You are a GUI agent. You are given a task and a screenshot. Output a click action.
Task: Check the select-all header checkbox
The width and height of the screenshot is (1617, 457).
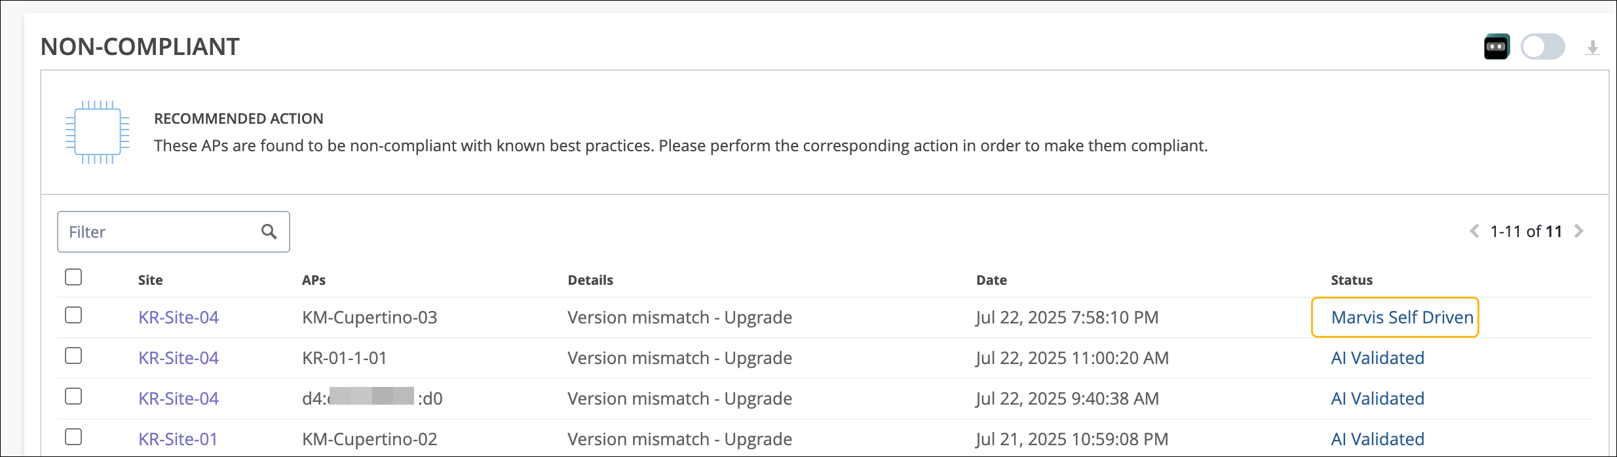73,277
